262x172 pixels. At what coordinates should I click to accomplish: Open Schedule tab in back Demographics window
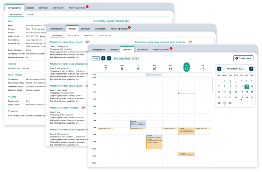pos(43,7)
